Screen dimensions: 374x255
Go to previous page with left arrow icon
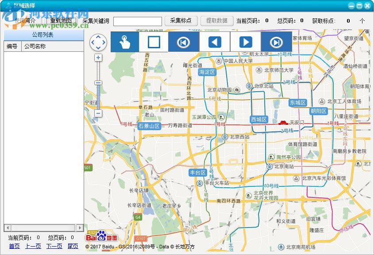pyautogui.click(x=215, y=42)
